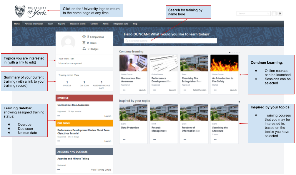Select the Integration suite menu item

click(x=121, y=24)
